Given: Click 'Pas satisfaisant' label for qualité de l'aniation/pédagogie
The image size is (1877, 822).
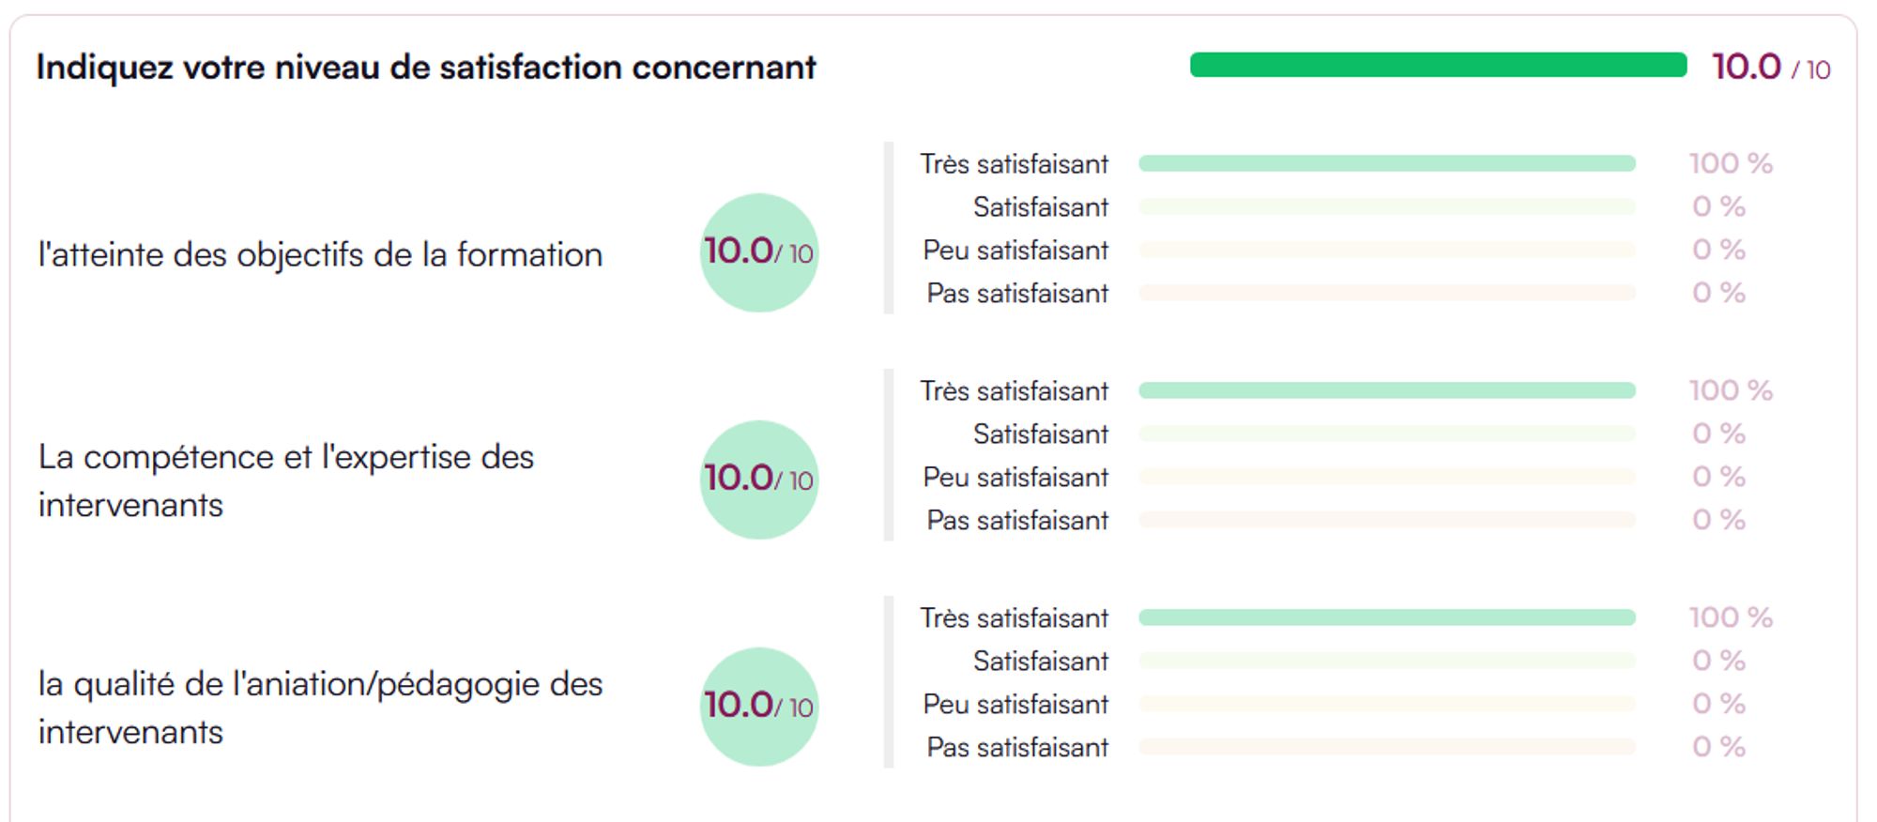Looking at the screenshot, I should tap(1017, 748).
